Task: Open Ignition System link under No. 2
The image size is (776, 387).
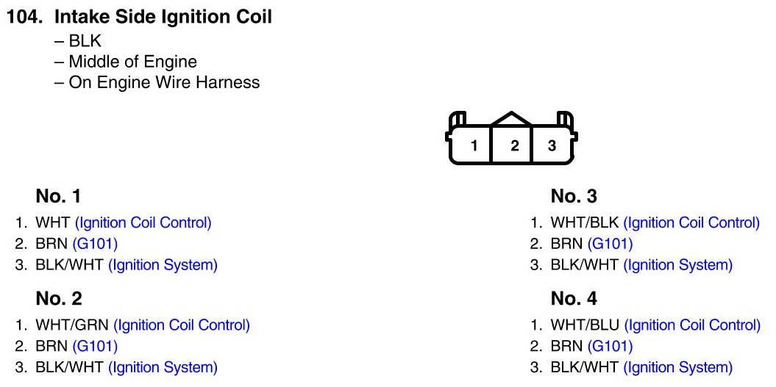Action: [163, 367]
